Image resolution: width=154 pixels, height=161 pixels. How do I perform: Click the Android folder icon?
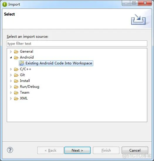pos(16,57)
